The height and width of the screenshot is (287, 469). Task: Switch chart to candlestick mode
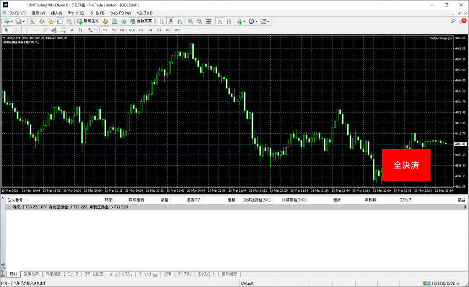coord(170,21)
